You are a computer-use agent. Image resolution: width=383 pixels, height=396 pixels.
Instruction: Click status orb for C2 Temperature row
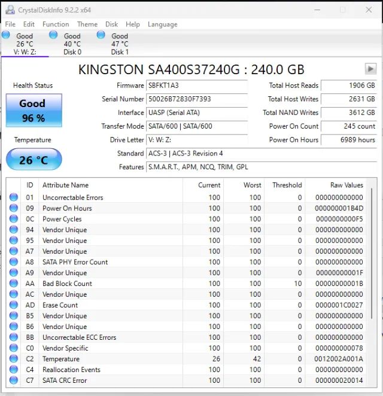pos(14,359)
